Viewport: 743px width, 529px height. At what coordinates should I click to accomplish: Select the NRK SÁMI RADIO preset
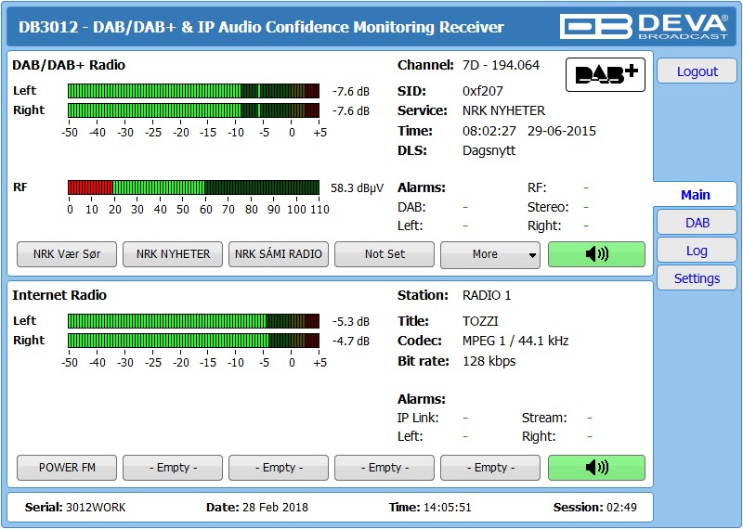pos(279,254)
